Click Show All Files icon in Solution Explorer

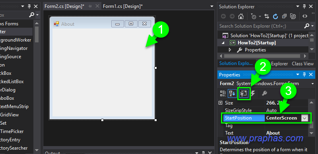pos(293,16)
